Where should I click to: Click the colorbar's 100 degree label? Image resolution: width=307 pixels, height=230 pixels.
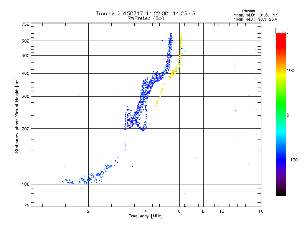click(290, 71)
